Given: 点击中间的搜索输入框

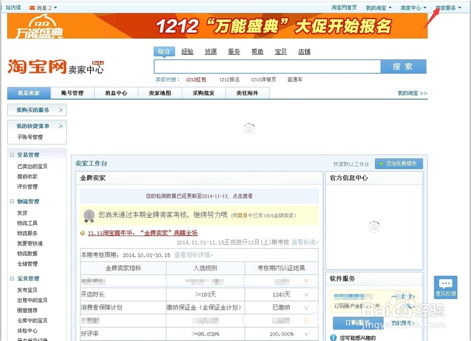Looking at the screenshot, I should pos(268,66).
